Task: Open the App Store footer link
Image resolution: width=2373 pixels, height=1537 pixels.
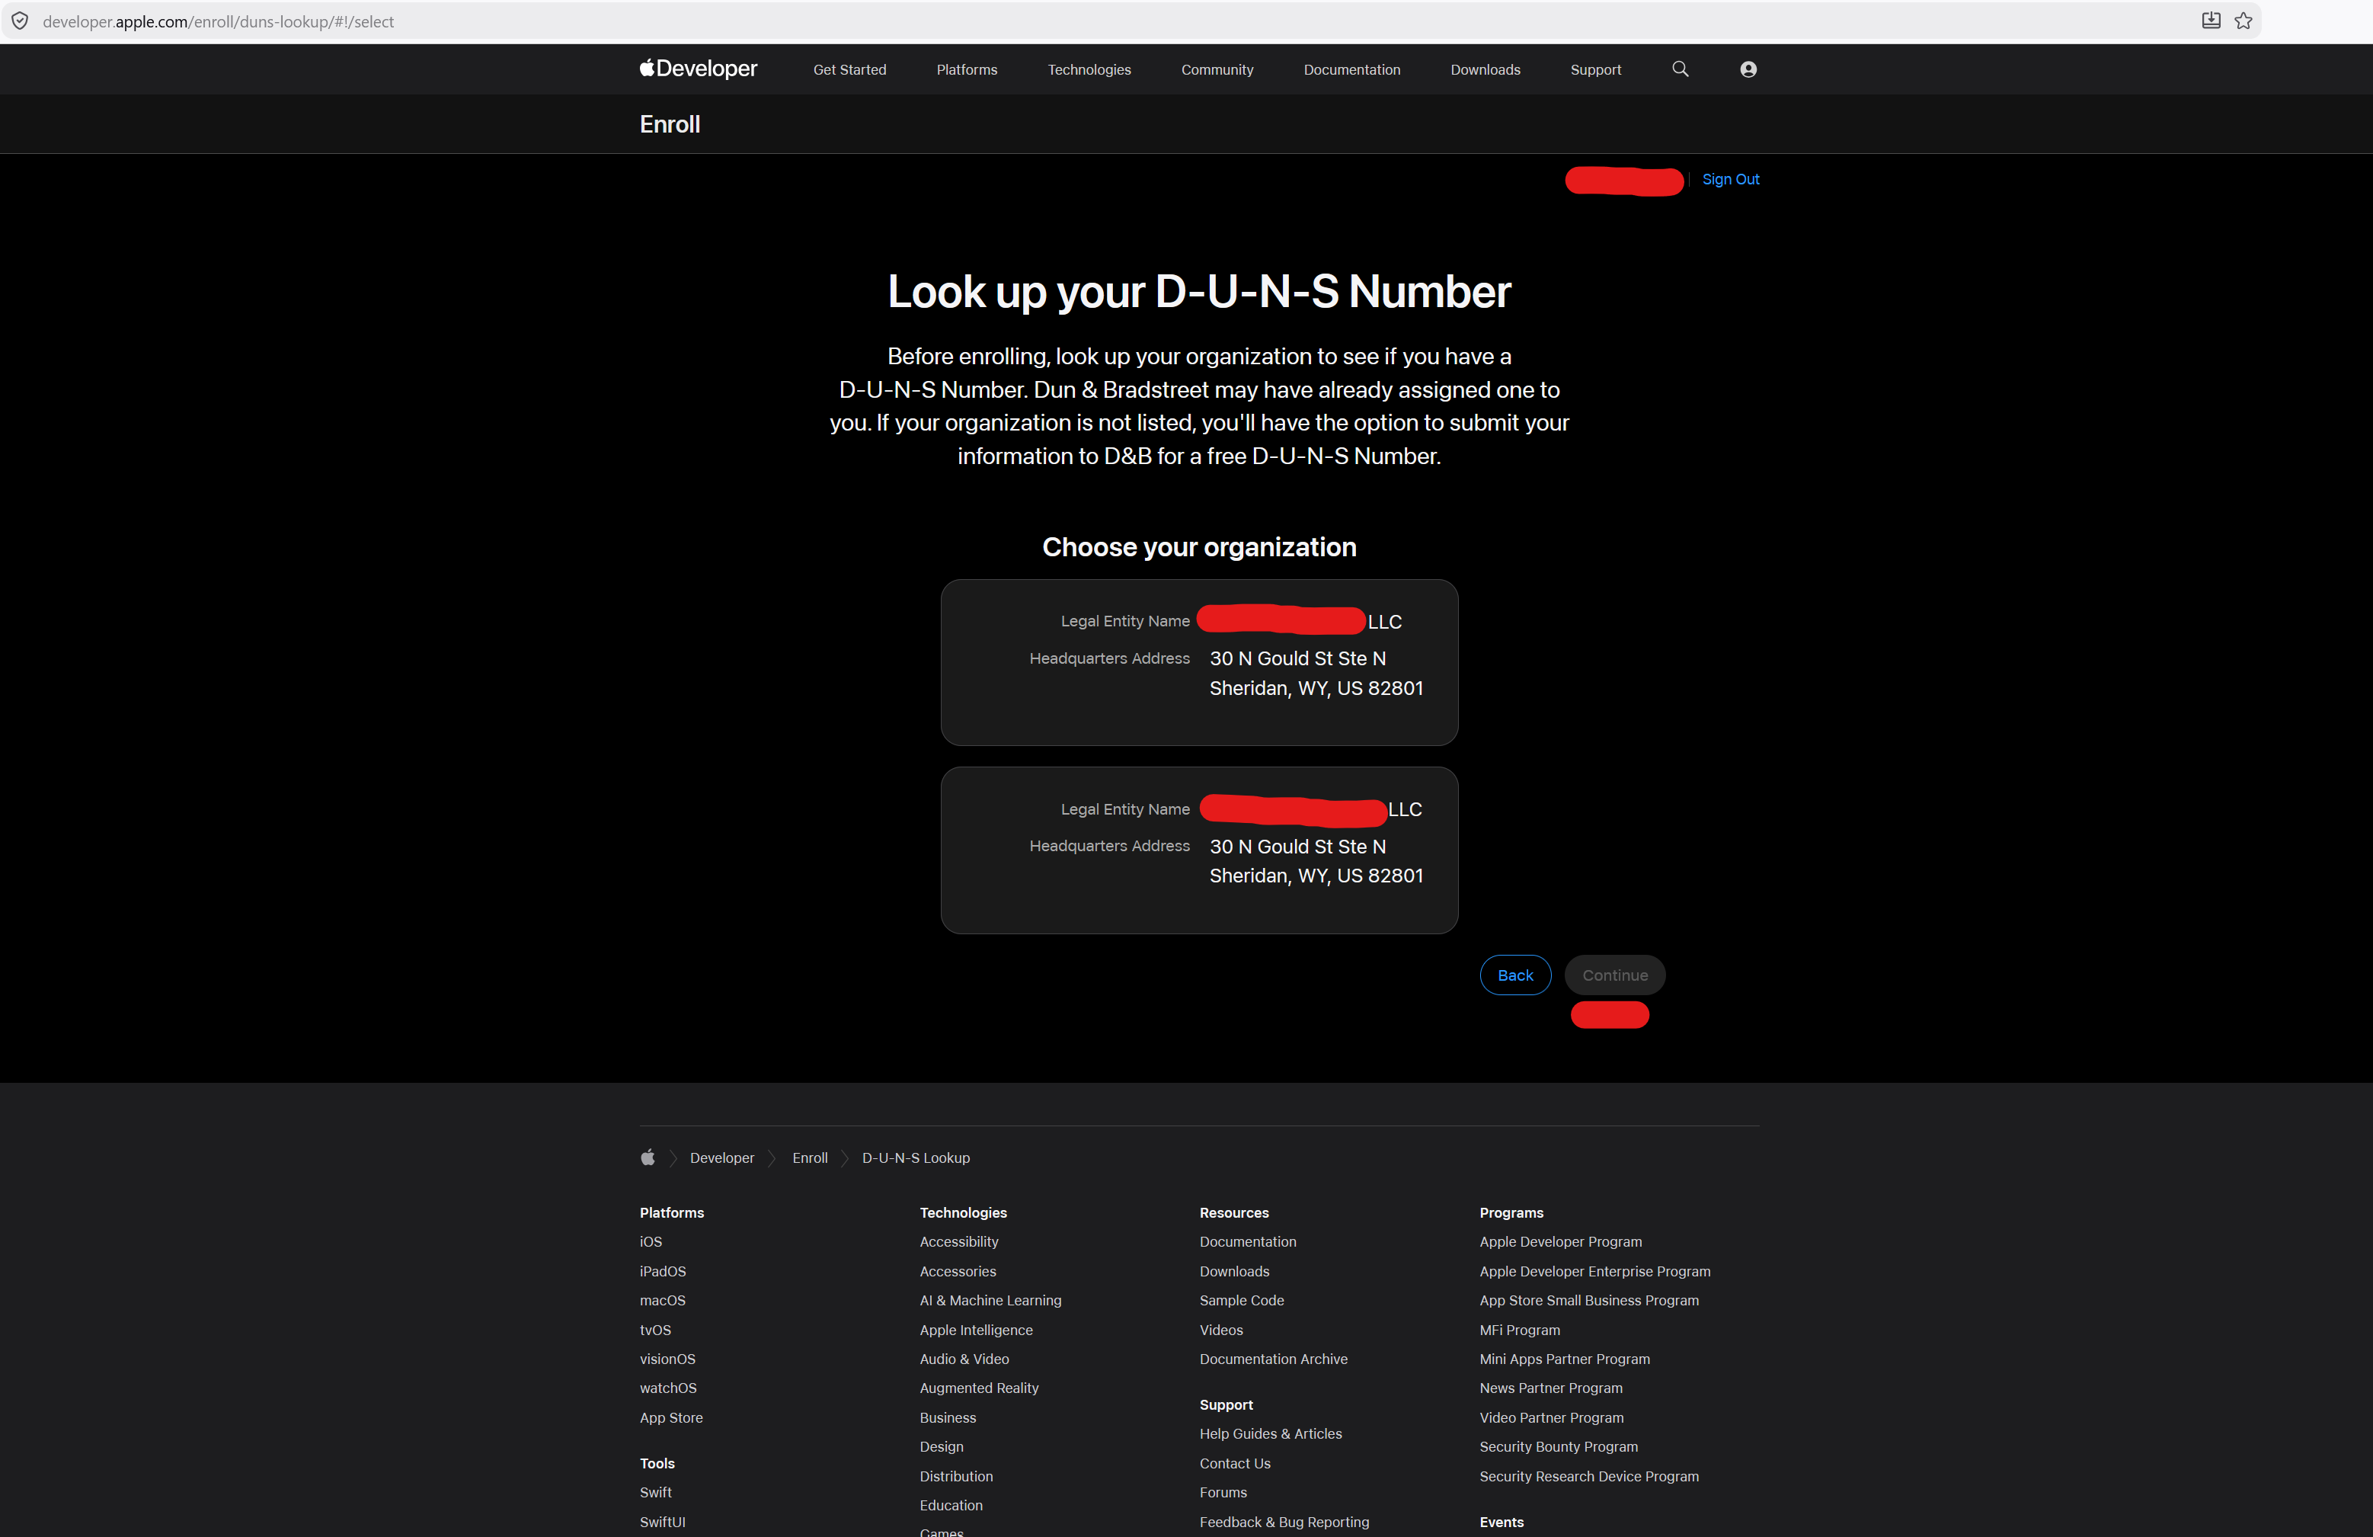Action: tap(671, 1418)
